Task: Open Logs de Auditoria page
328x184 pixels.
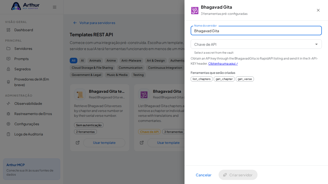Action: tap(32, 134)
